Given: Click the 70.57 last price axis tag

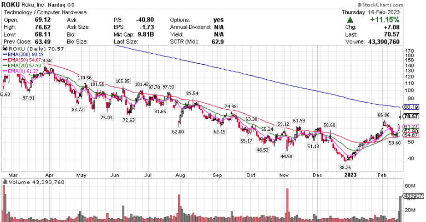Looking at the screenshot, I should 411,117.
